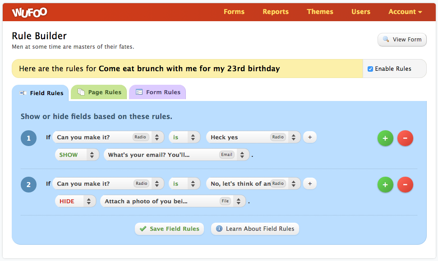
Task: Add condition with small plus on rule 2
Action: click(x=310, y=183)
